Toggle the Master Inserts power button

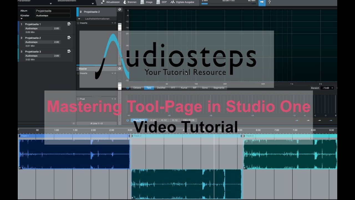[78, 73]
